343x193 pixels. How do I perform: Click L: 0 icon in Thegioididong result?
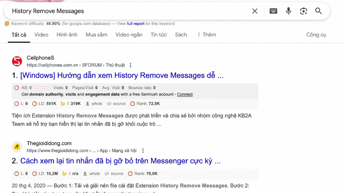[17, 174]
